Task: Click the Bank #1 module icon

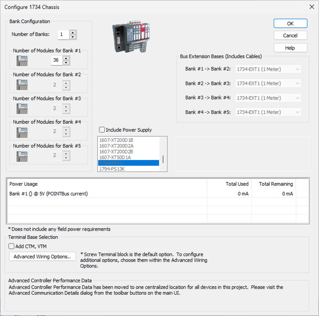Action: [22, 61]
